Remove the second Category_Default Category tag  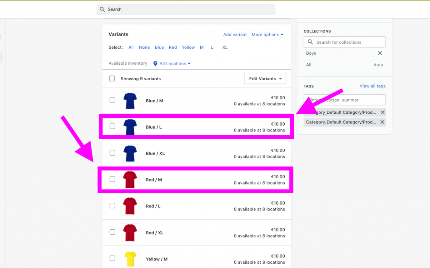[x=382, y=122]
